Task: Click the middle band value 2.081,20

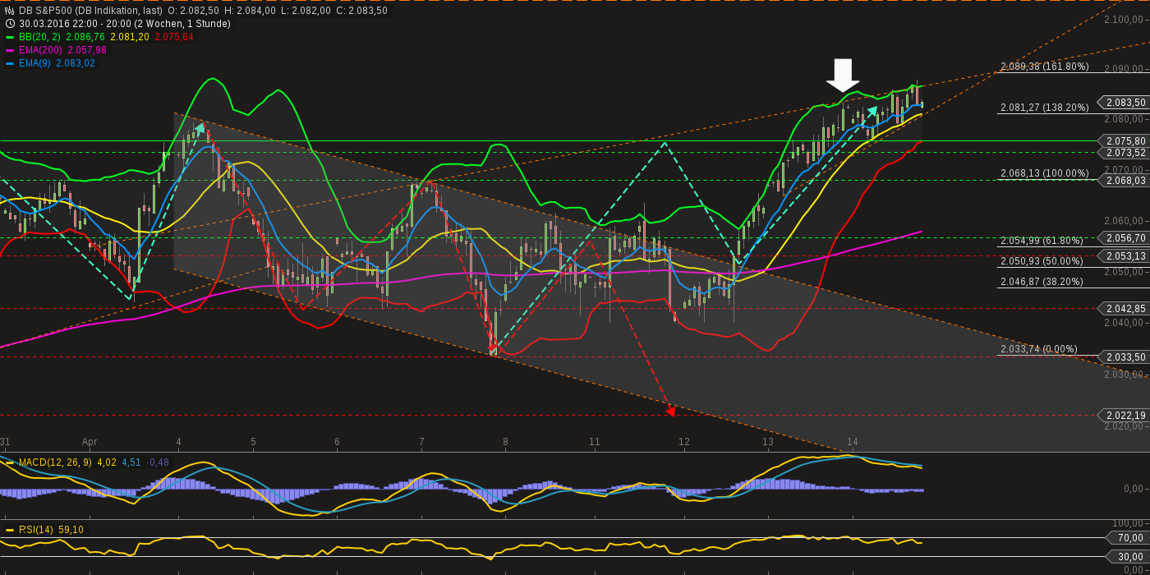Action: 130,37
